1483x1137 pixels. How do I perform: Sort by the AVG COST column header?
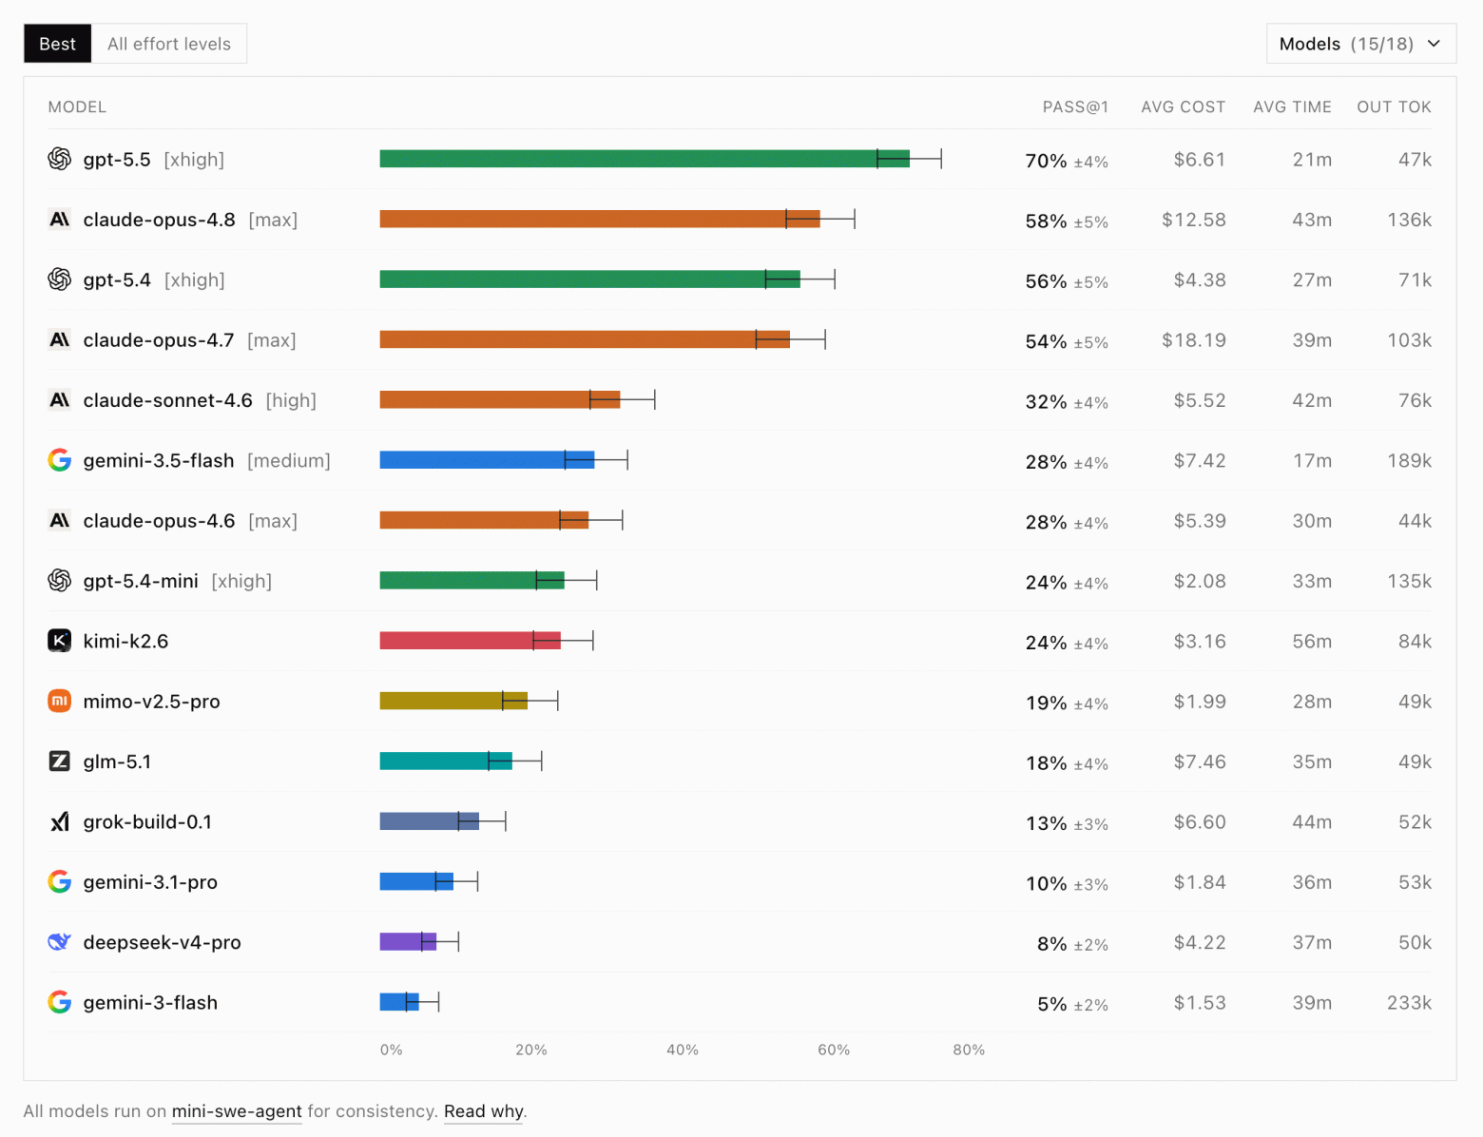1184,107
